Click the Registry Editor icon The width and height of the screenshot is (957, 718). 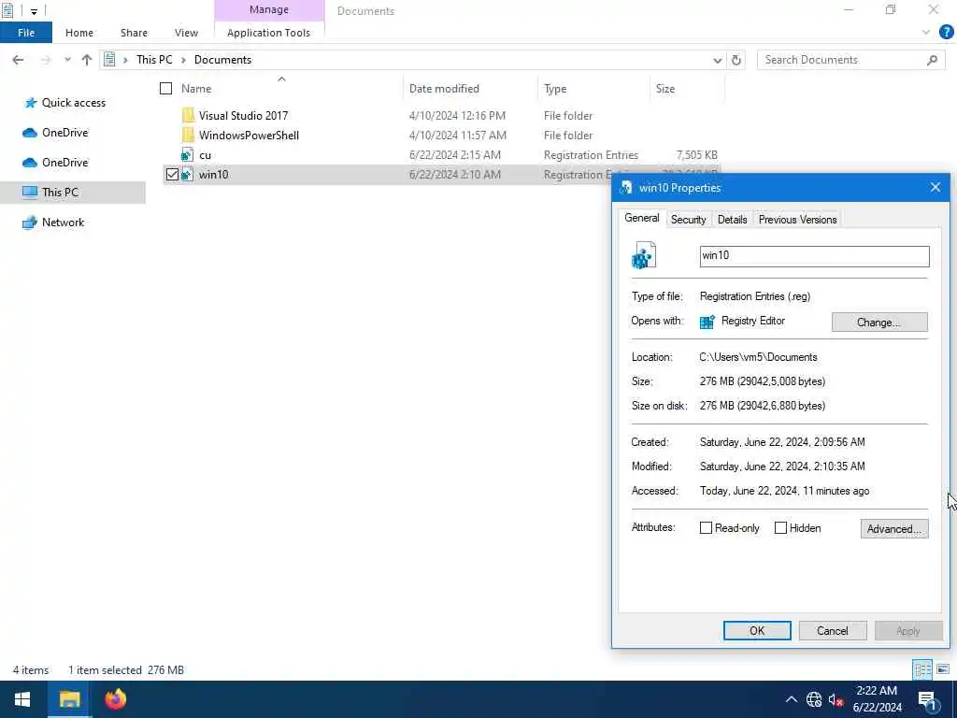click(707, 322)
